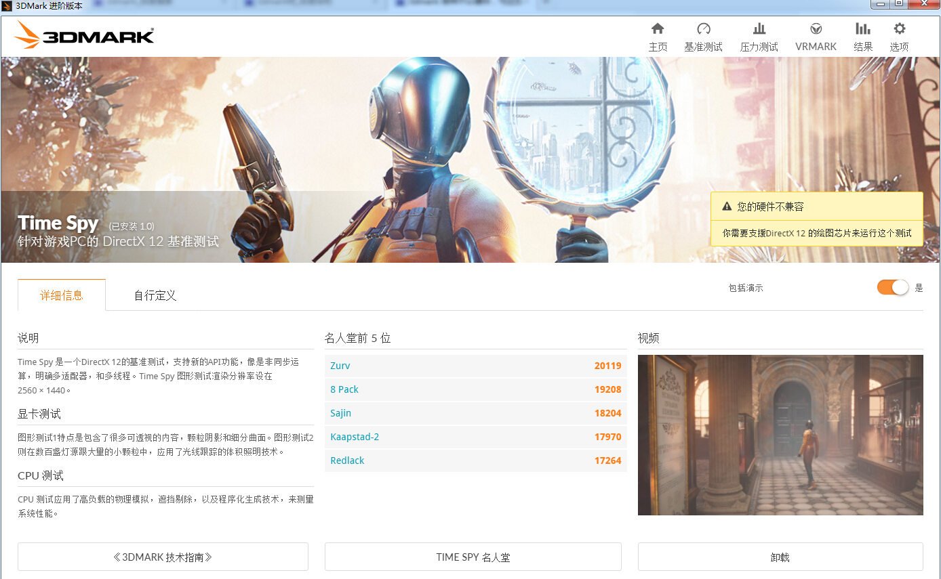Click the score 17970
The height and width of the screenshot is (579, 941).
tap(607, 437)
